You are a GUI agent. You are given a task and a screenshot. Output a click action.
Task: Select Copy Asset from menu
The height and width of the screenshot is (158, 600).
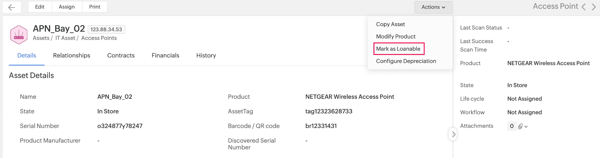(x=390, y=24)
